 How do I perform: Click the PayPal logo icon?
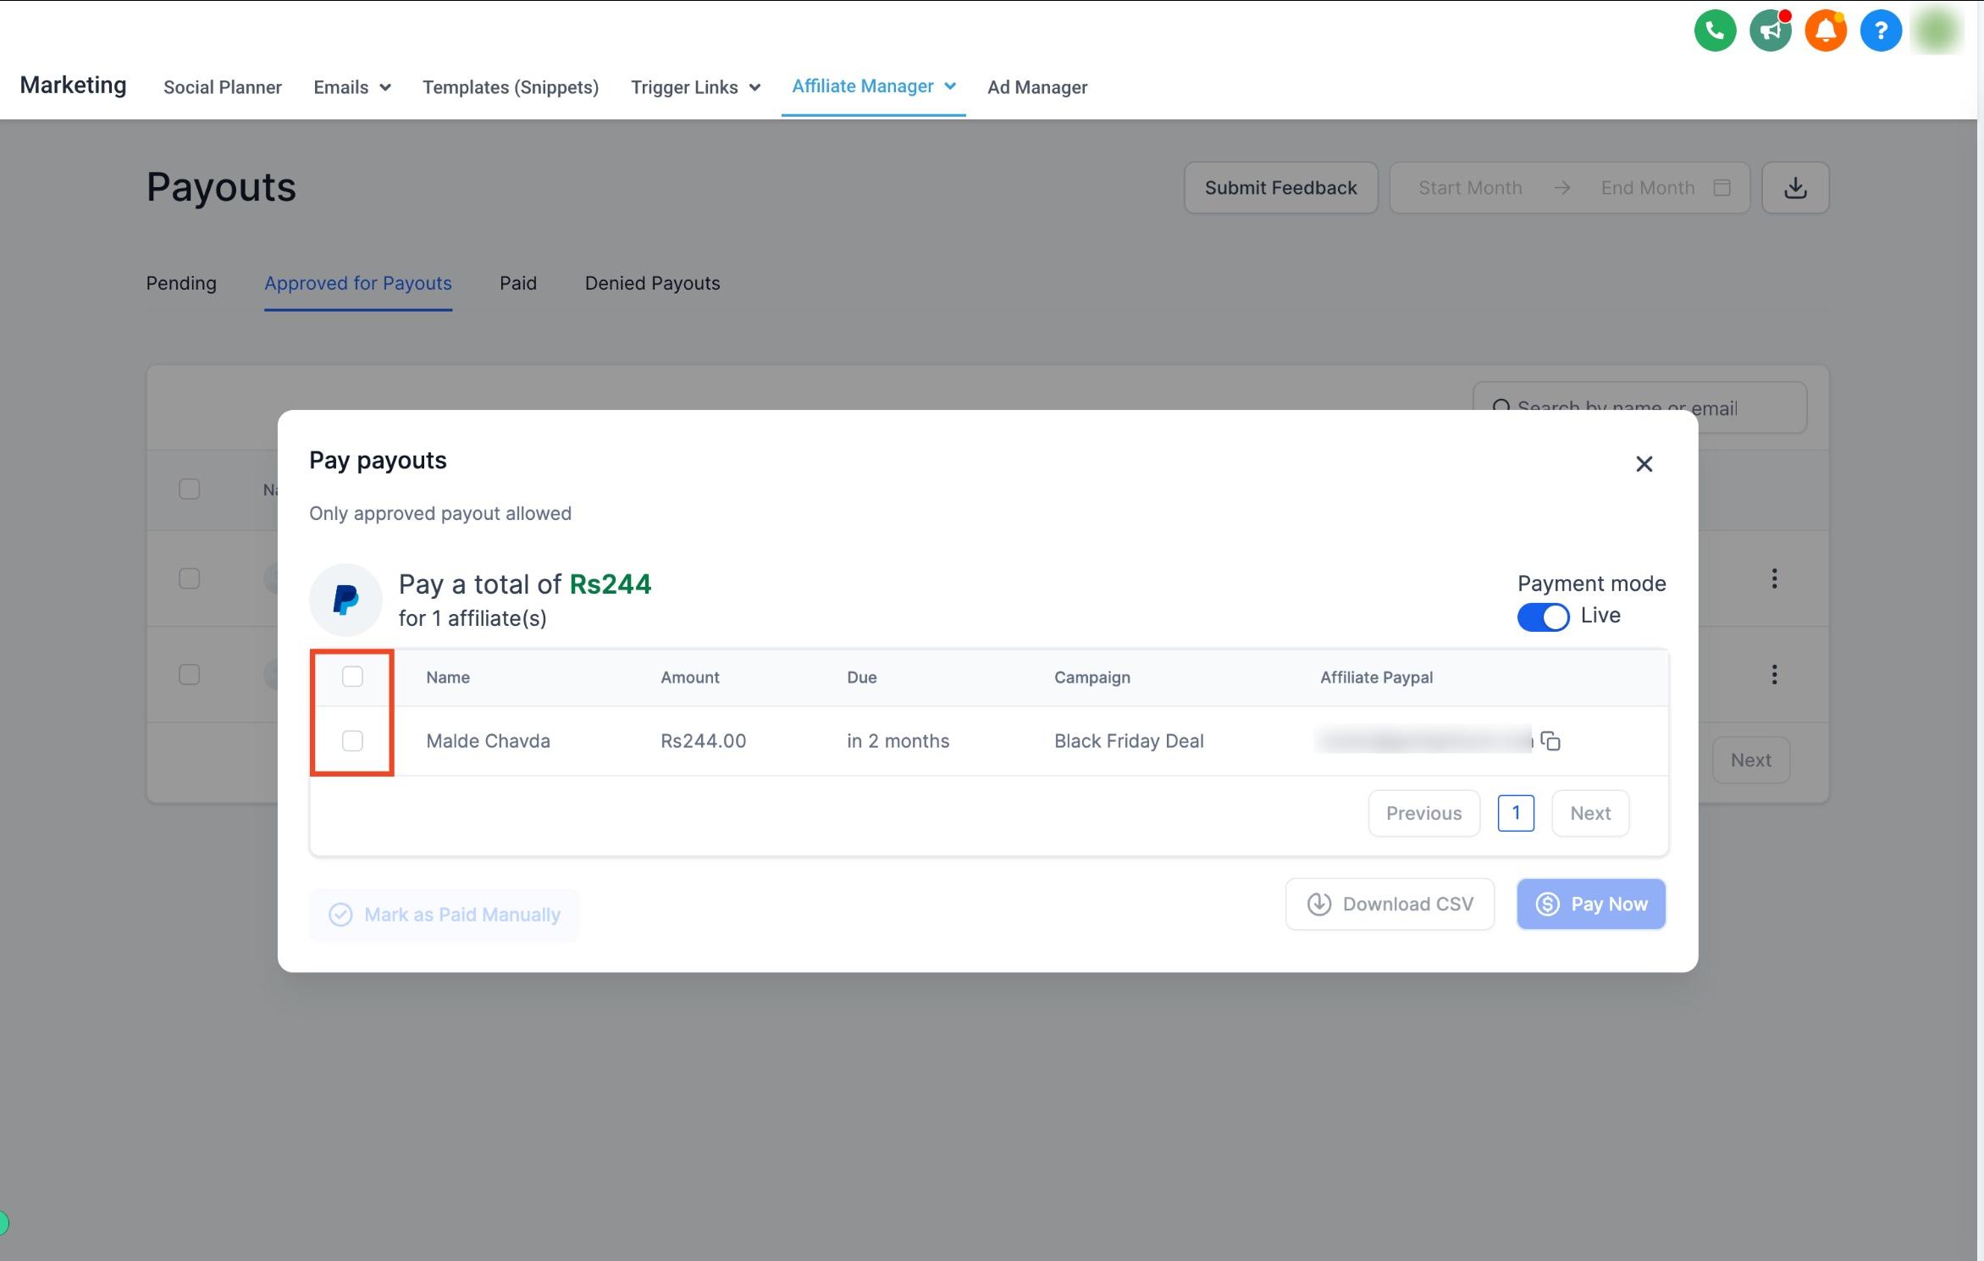pos(345,600)
